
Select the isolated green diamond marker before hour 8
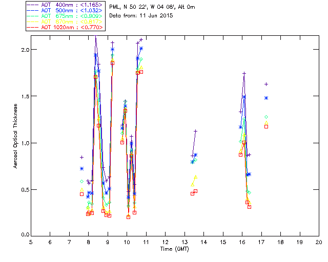[82, 181]
